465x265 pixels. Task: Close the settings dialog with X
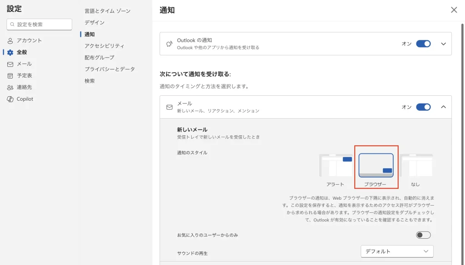click(454, 10)
